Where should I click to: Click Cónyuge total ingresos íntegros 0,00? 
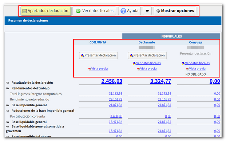pyautogui.click(x=217, y=94)
